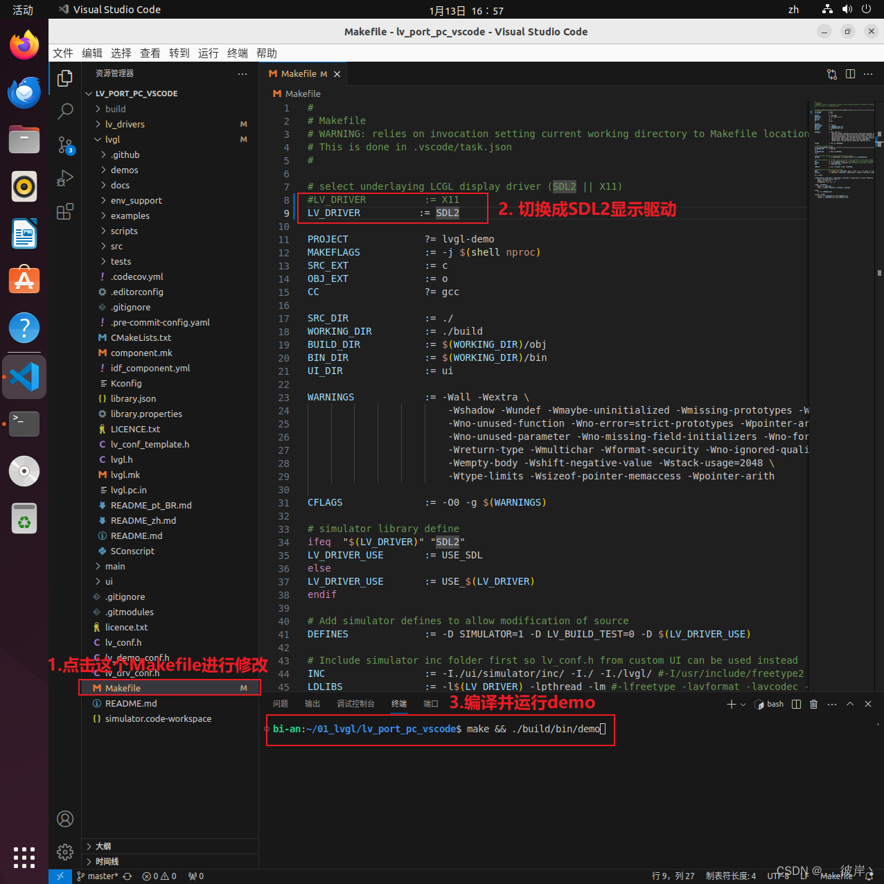Split the terminal panel
Image resolution: width=884 pixels, height=884 pixels.
[x=796, y=704]
